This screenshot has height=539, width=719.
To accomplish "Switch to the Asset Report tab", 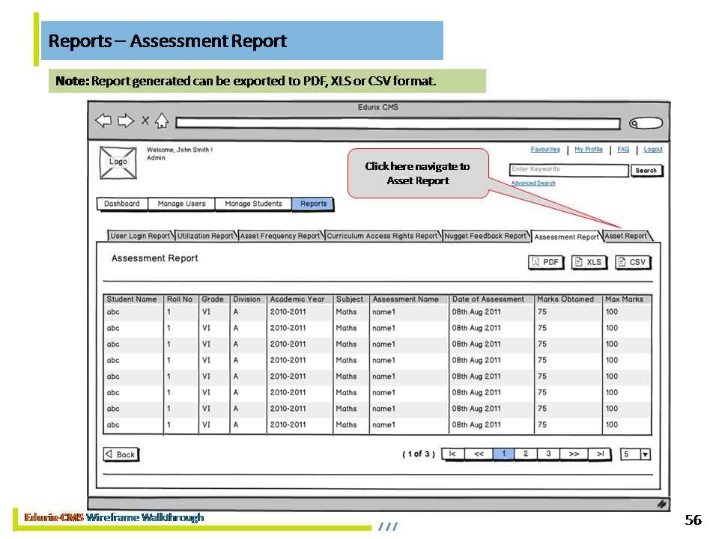I will (x=626, y=236).
